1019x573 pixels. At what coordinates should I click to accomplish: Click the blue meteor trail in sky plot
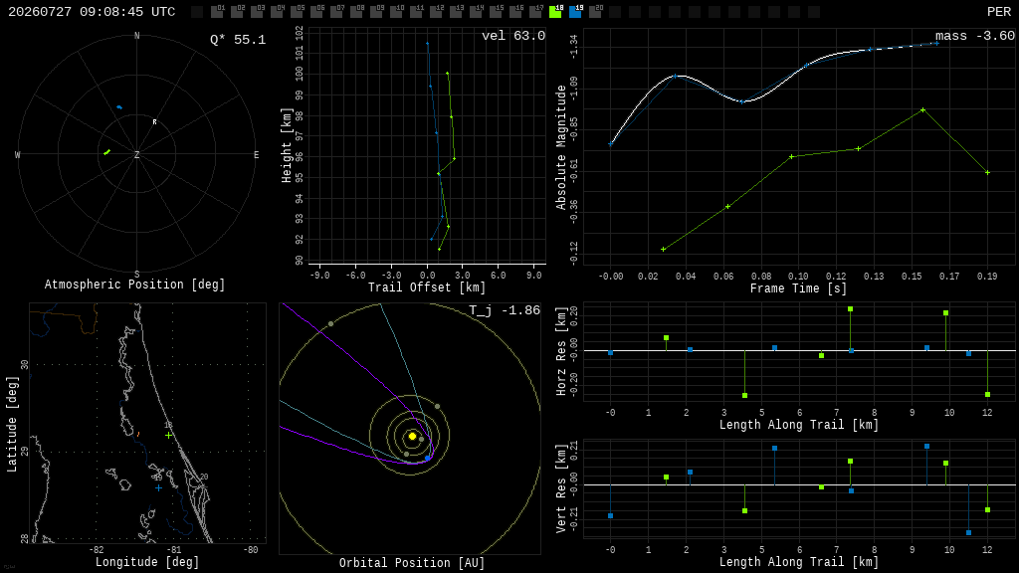pyautogui.click(x=119, y=107)
